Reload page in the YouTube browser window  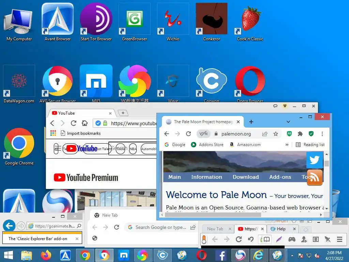click(74, 123)
